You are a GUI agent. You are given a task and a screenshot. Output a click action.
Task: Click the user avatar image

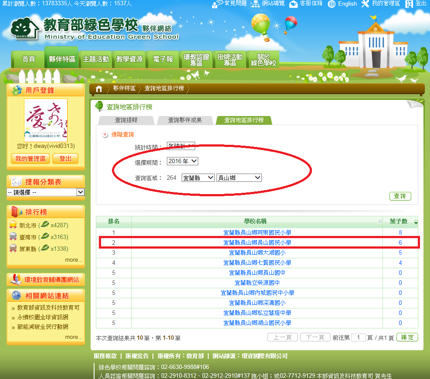point(46,120)
